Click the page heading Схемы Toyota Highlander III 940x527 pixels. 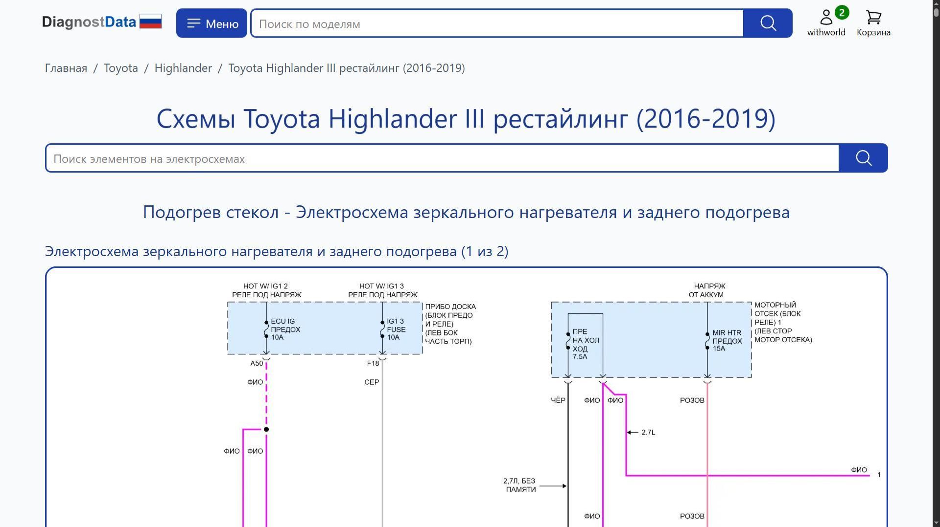click(x=466, y=118)
